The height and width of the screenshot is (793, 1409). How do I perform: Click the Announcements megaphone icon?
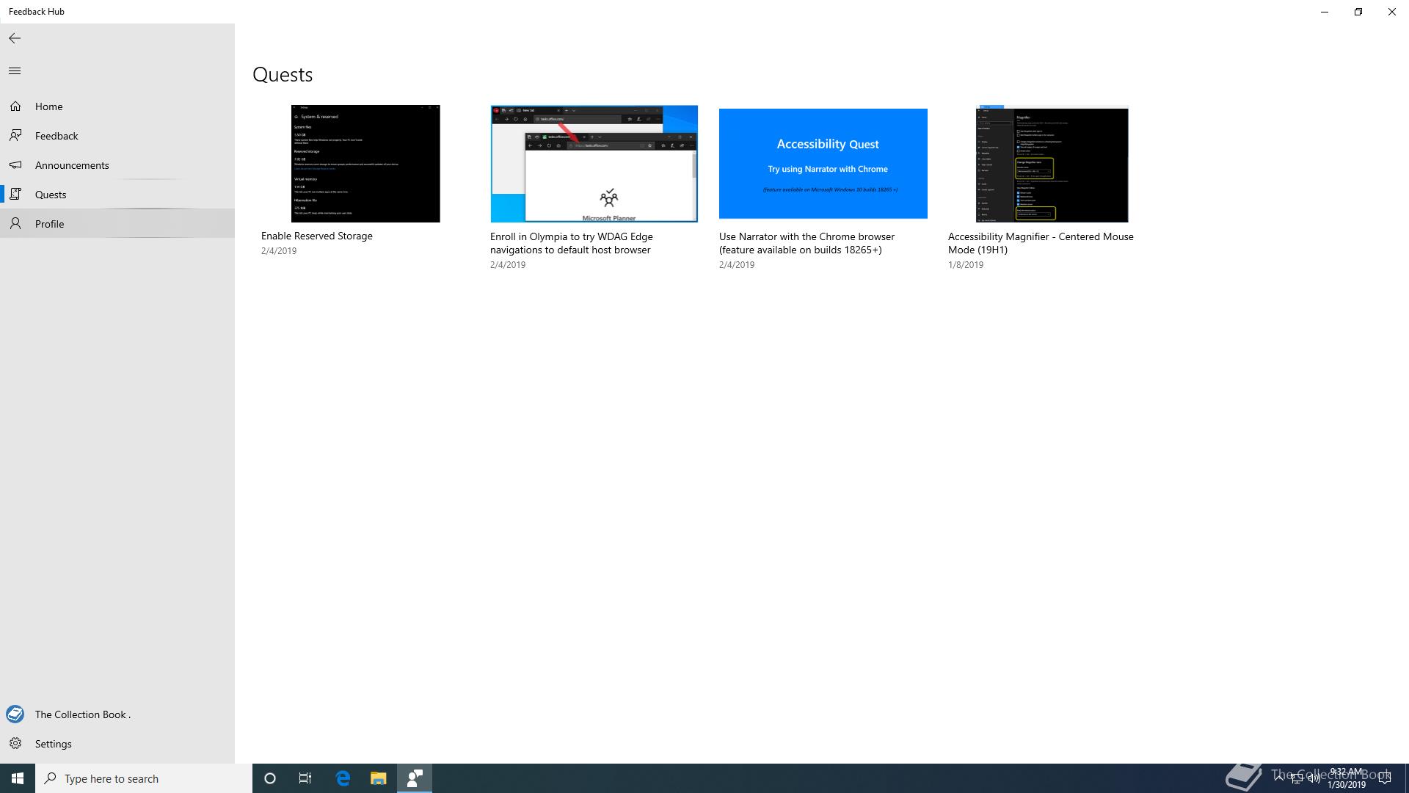coord(15,165)
